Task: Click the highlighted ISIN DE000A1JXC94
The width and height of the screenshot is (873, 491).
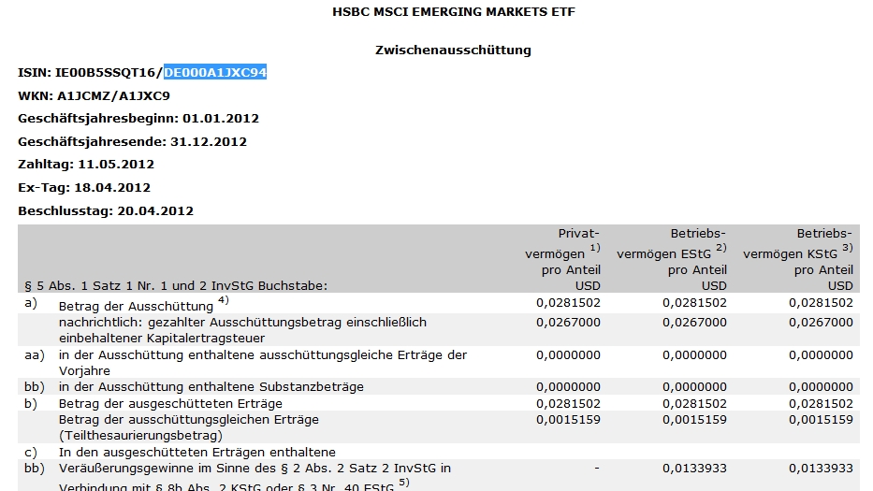Action: [x=215, y=72]
